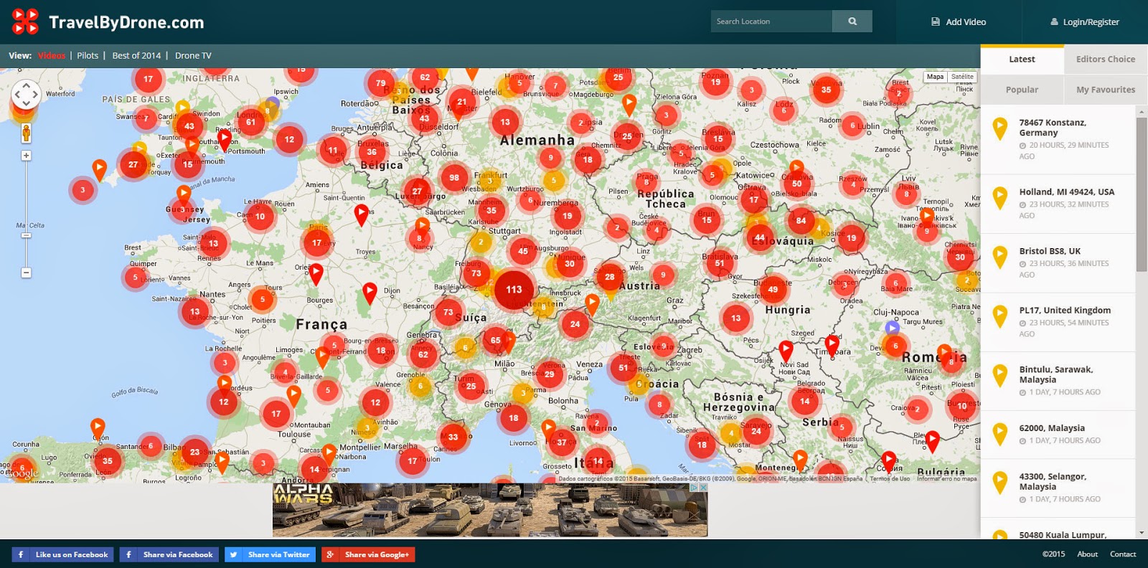1148x568 pixels.
Task: Open Bristol BS8, UK video entry
Action: (1058, 263)
